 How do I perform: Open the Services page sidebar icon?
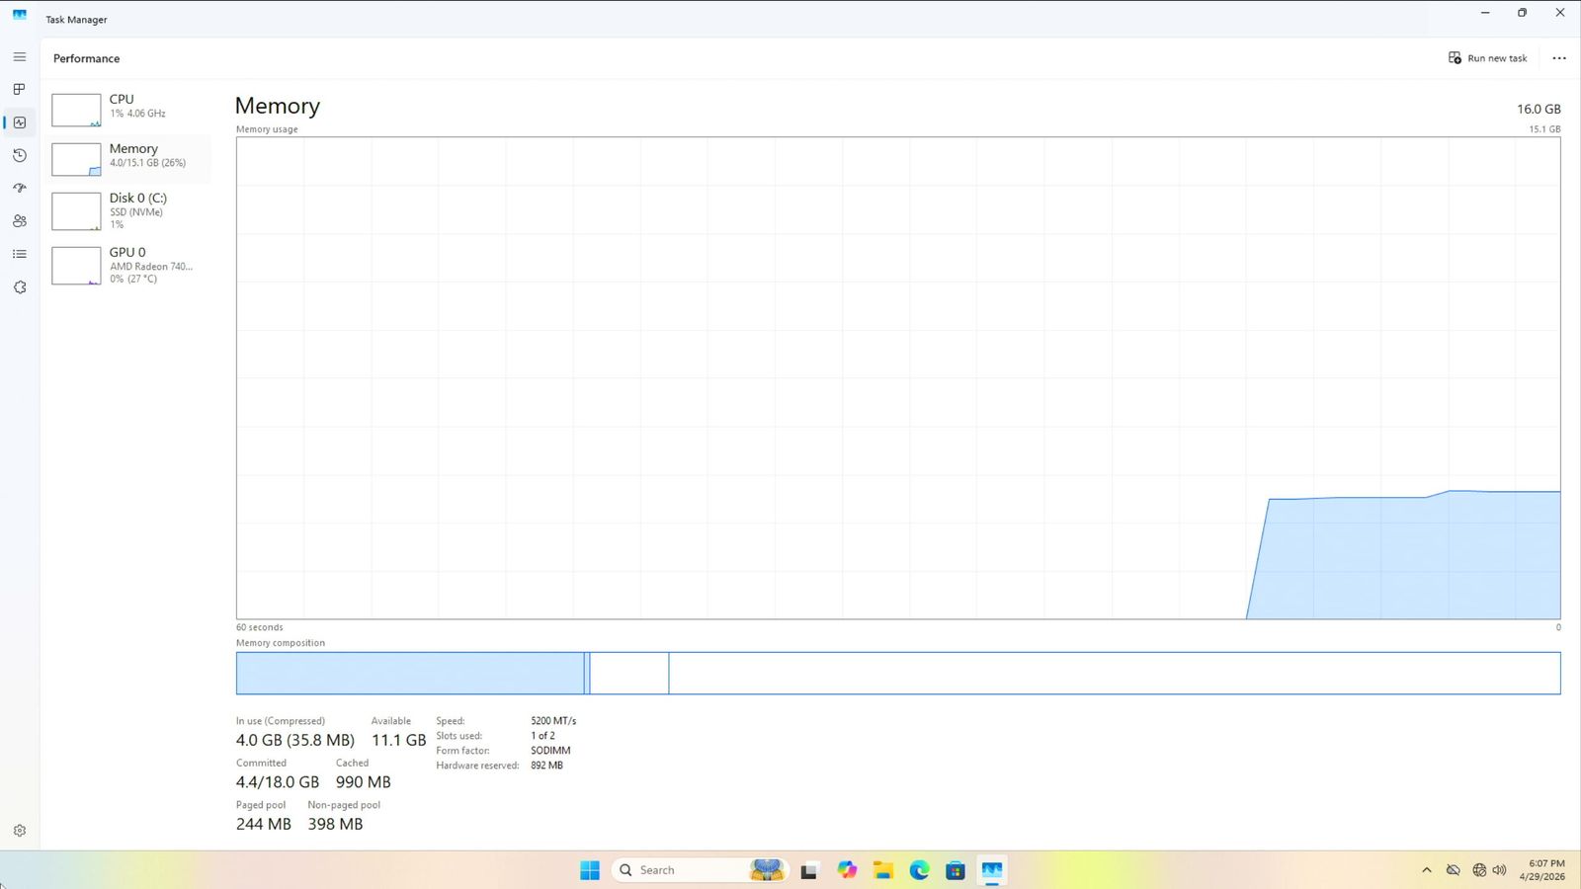[x=20, y=287]
